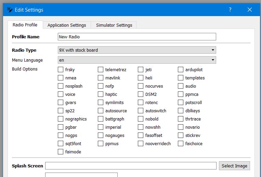Screen dimensions: 261x177
Task: Enable the gvars option
Action: [61, 102]
